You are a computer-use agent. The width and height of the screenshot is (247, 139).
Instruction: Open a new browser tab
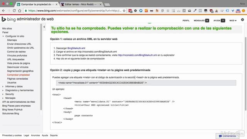[x=107, y=5]
